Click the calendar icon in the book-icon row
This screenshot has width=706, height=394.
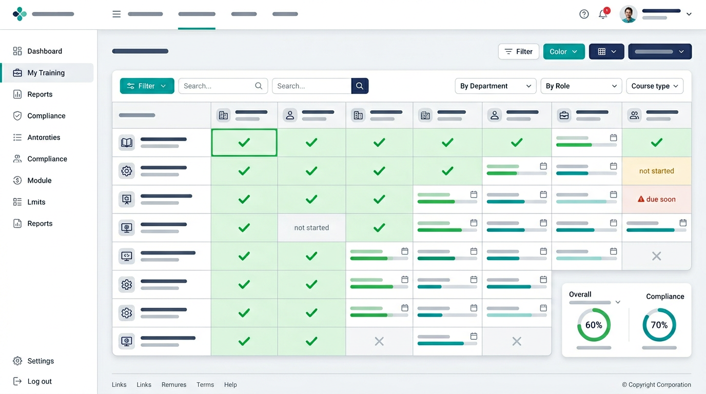[613, 138]
